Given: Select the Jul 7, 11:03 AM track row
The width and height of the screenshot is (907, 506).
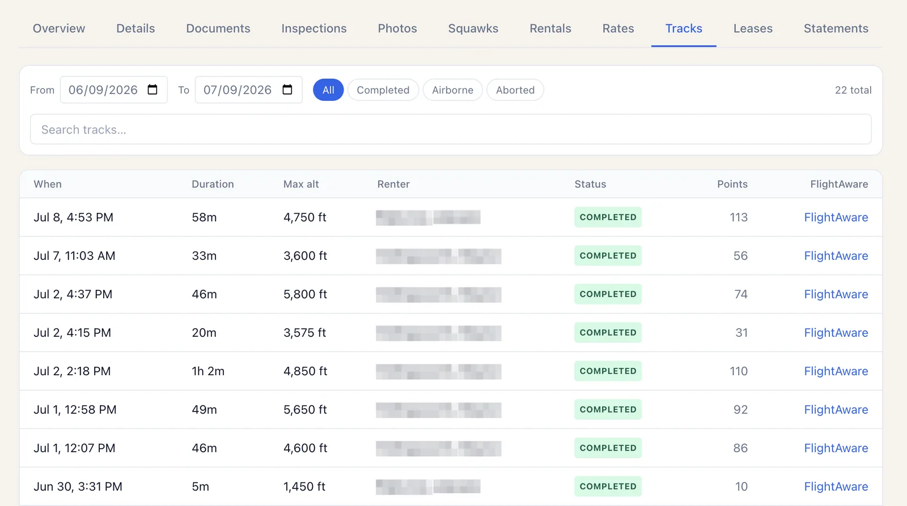Looking at the screenshot, I should 451,256.
